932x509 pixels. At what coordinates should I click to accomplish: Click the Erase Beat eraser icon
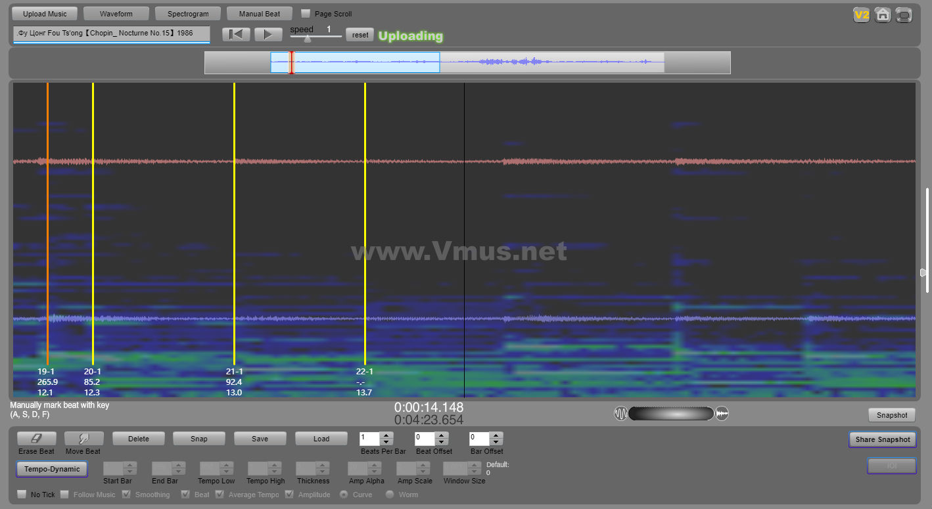click(37, 438)
